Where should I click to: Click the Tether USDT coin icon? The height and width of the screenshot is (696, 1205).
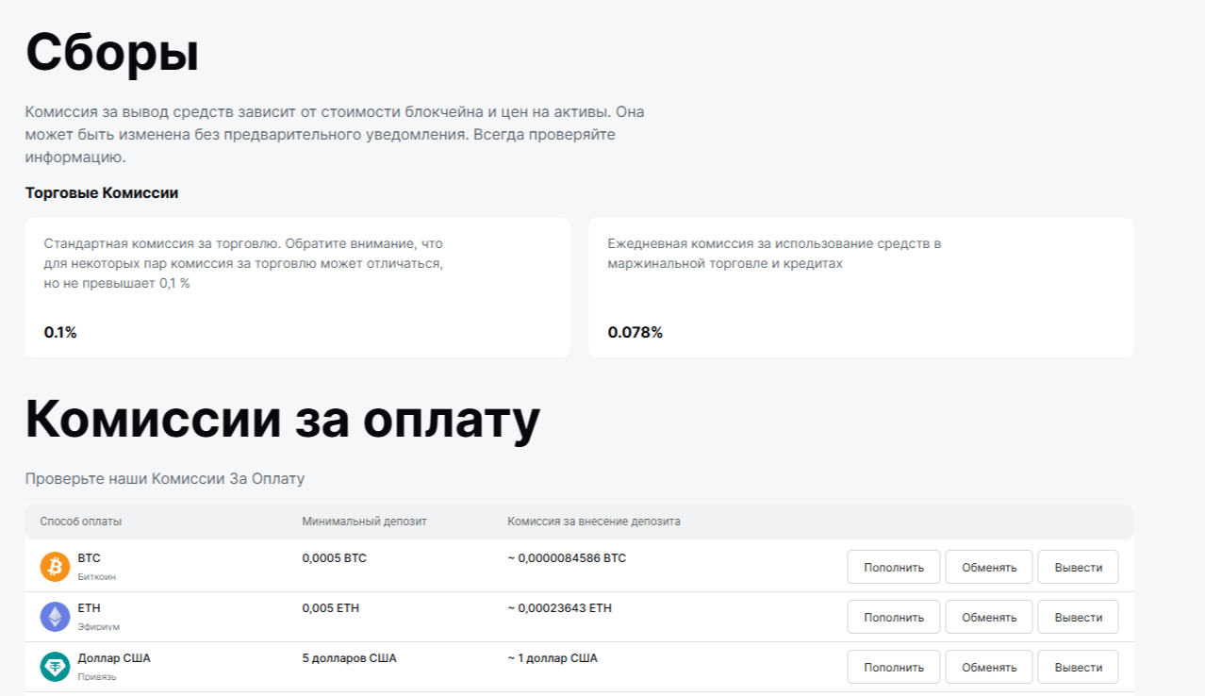point(55,667)
